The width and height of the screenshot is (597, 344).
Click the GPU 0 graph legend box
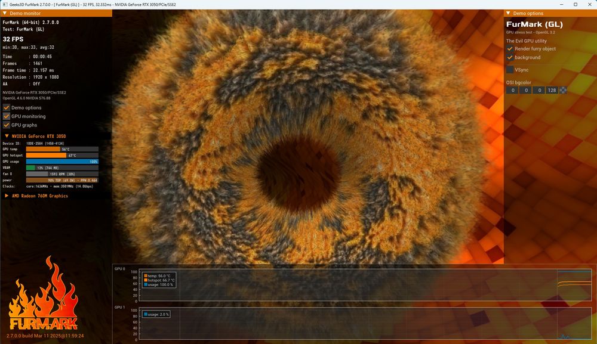point(159,280)
